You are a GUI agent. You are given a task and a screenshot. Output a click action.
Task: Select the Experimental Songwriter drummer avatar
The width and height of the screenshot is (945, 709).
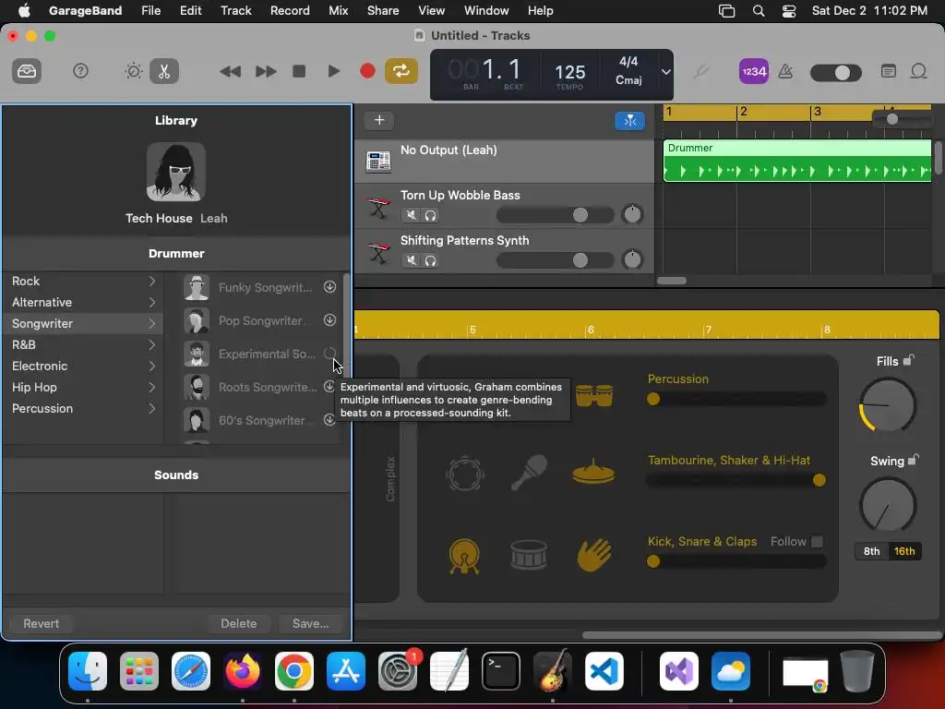197,354
